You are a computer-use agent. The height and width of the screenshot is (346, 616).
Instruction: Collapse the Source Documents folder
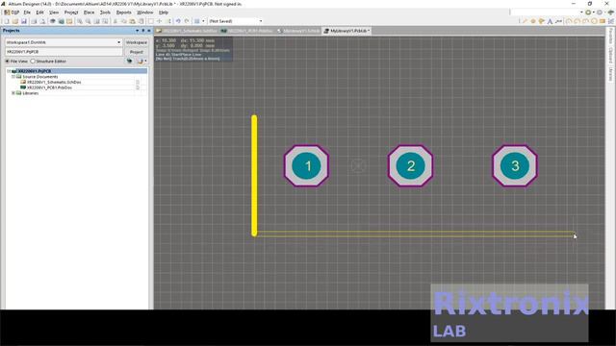click(13, 77)
